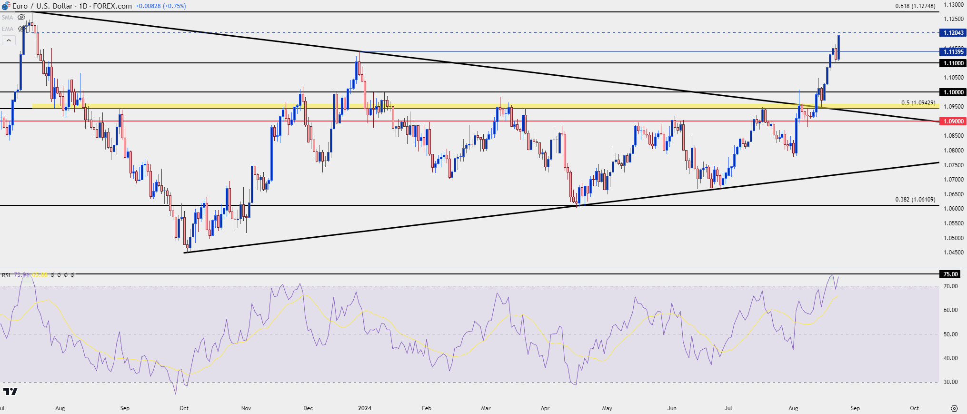Viewport: 967px width, 414px height.
Task: Click the RSI 75.00 level label
Action: click(x=950, y=274)
